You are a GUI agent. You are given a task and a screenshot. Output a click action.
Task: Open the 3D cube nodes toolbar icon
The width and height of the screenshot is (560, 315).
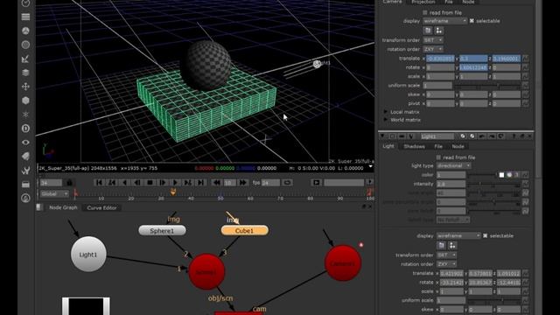coord(25,101)
